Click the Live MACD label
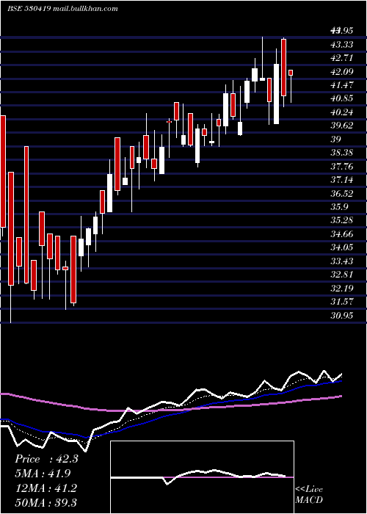367x514 pixels. [x=309, y=494]
